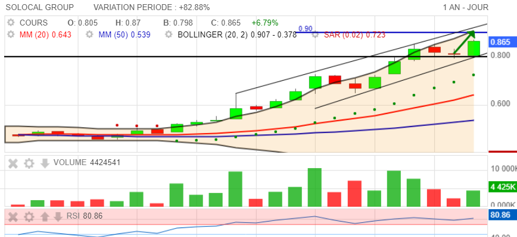Move RSI panel up with arrow
This screenshot has width=517, height=237.
coord(45,217)
